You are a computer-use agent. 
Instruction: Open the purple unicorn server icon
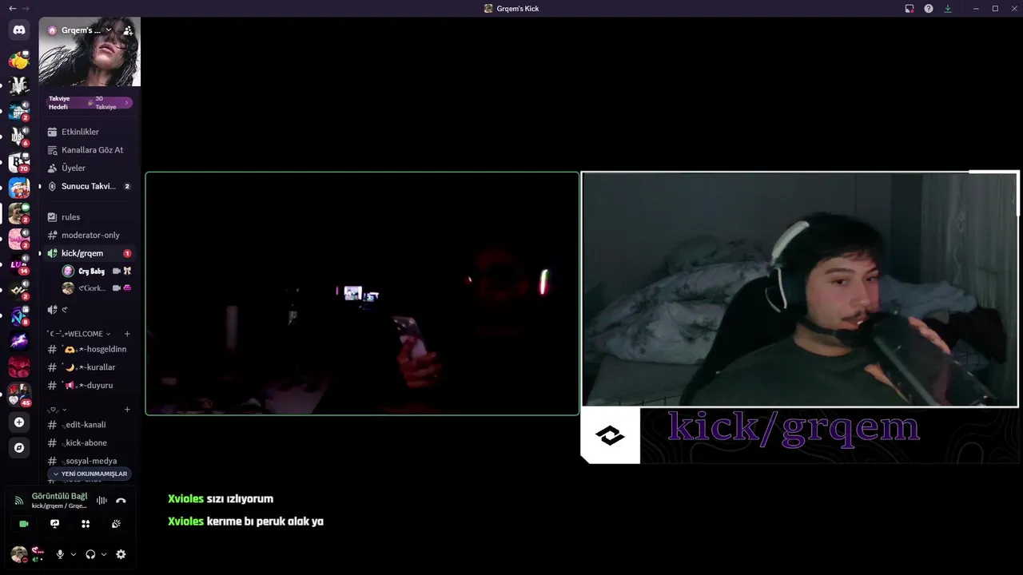19,342
